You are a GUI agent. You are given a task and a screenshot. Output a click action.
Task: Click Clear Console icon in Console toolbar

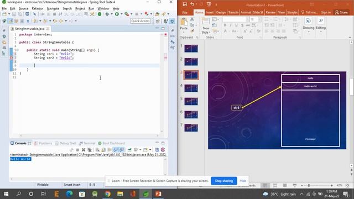coord(97,150)
